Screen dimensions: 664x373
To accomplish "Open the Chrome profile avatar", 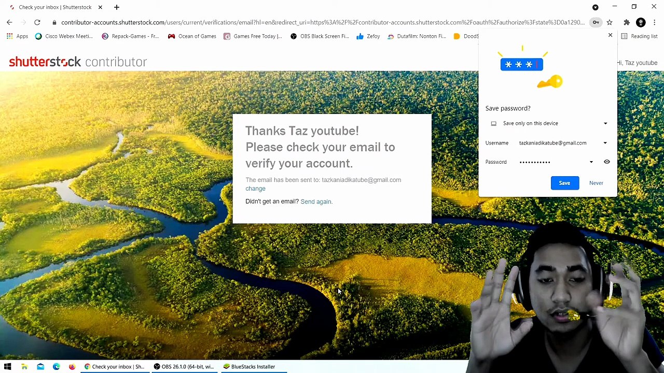I will coord(641,22).
